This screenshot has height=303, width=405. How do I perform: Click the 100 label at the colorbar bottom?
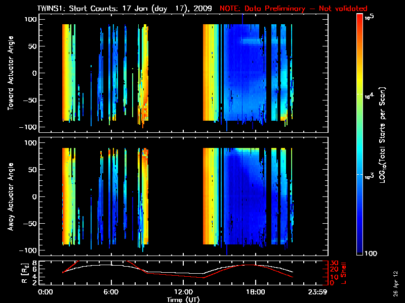(x=372, y=254)
